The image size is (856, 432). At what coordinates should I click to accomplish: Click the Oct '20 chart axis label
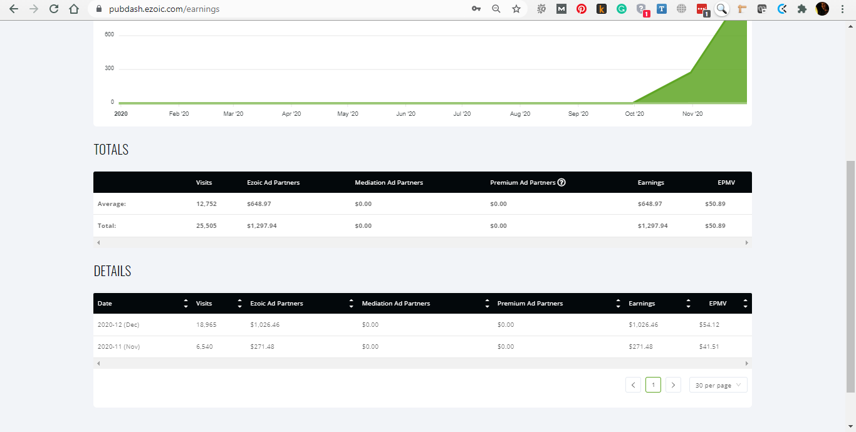[x=634, y=114]
